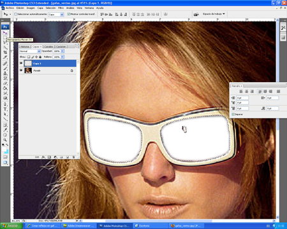Select the Zoom magnifier tool

pyautogui.click(x=5, y=140)
